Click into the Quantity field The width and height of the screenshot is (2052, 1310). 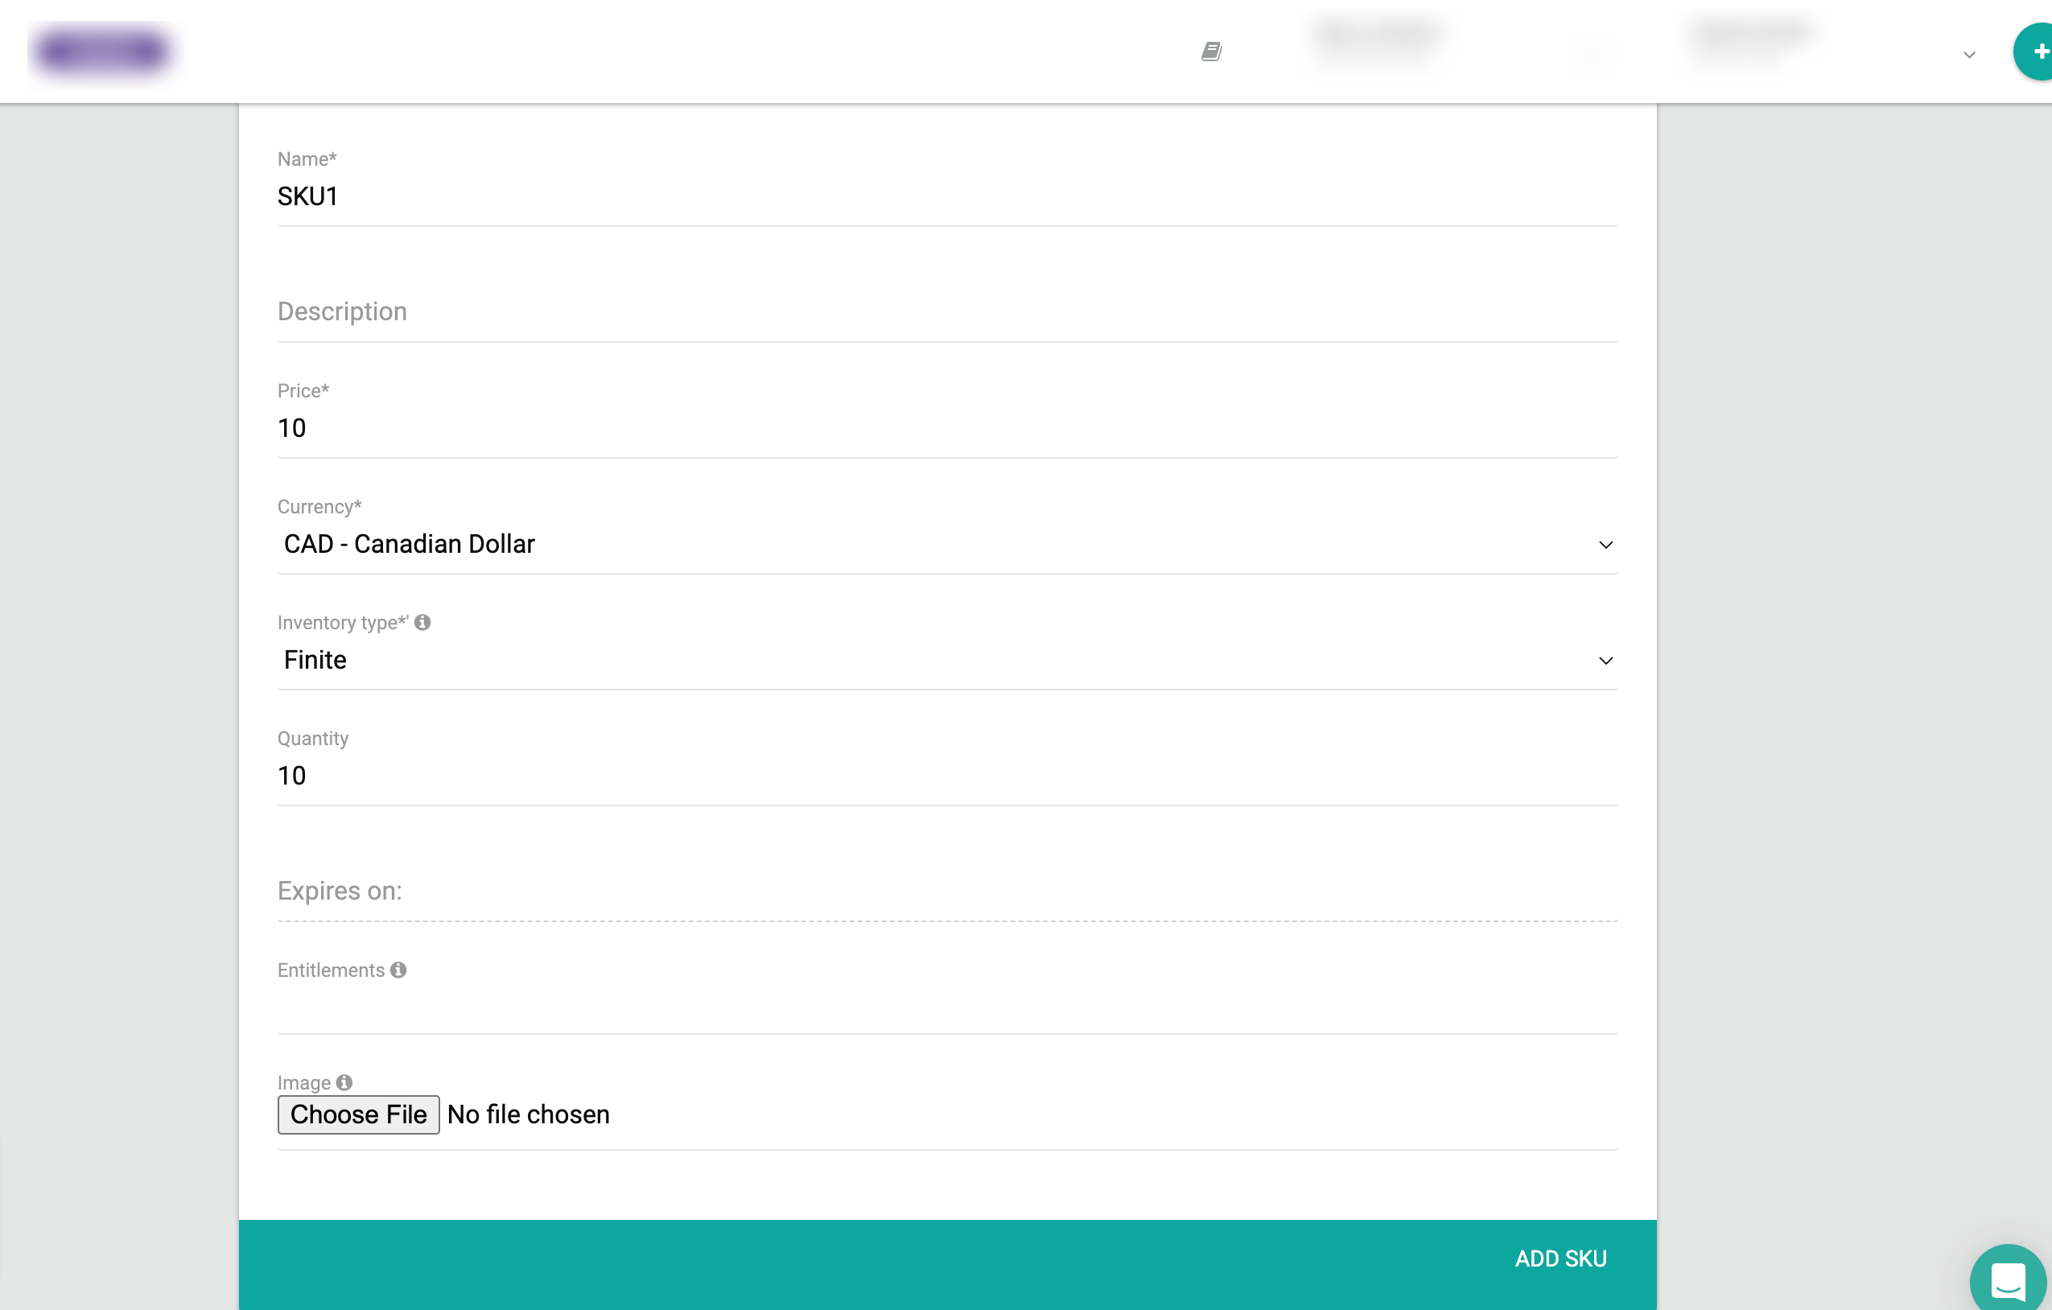[946, 776]
